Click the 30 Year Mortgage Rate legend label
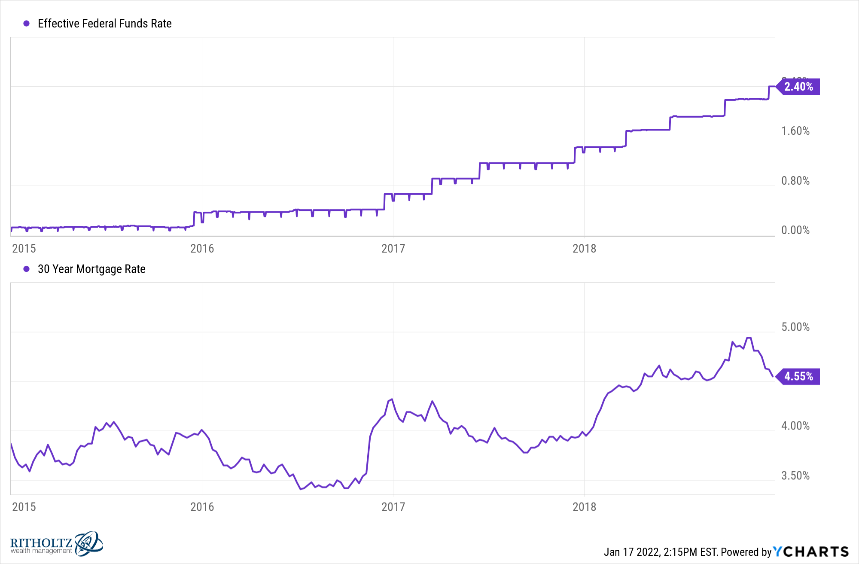 pyautogui.click(x=91, y=269)
